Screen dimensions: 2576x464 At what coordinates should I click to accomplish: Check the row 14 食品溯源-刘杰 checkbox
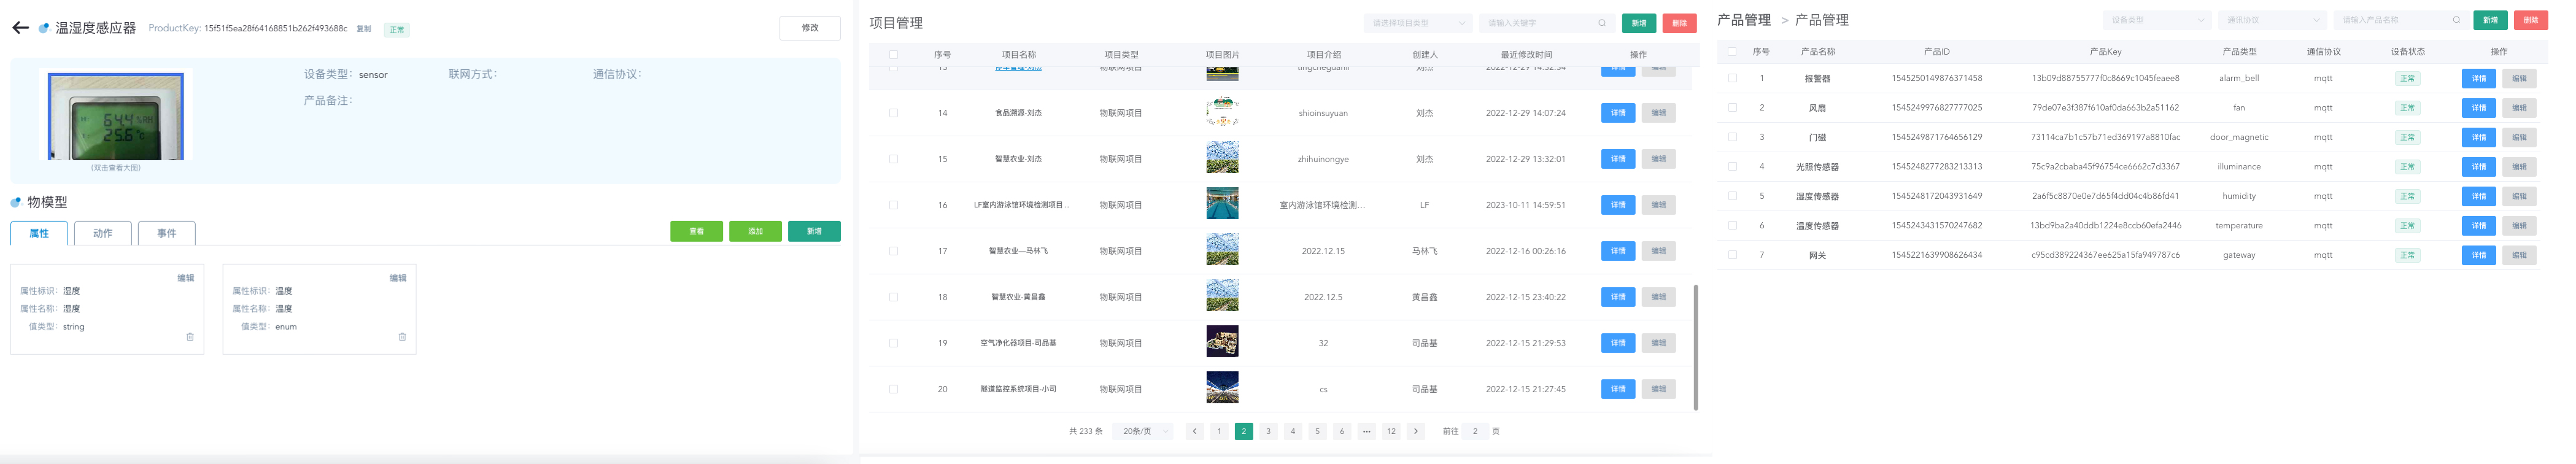click(893, 113)
